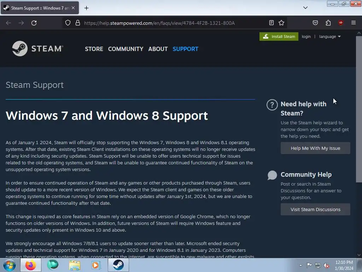Screen dimensions: 362x272
Task: Click the Firefox back arrow
Action: click(x=8, y=23)
